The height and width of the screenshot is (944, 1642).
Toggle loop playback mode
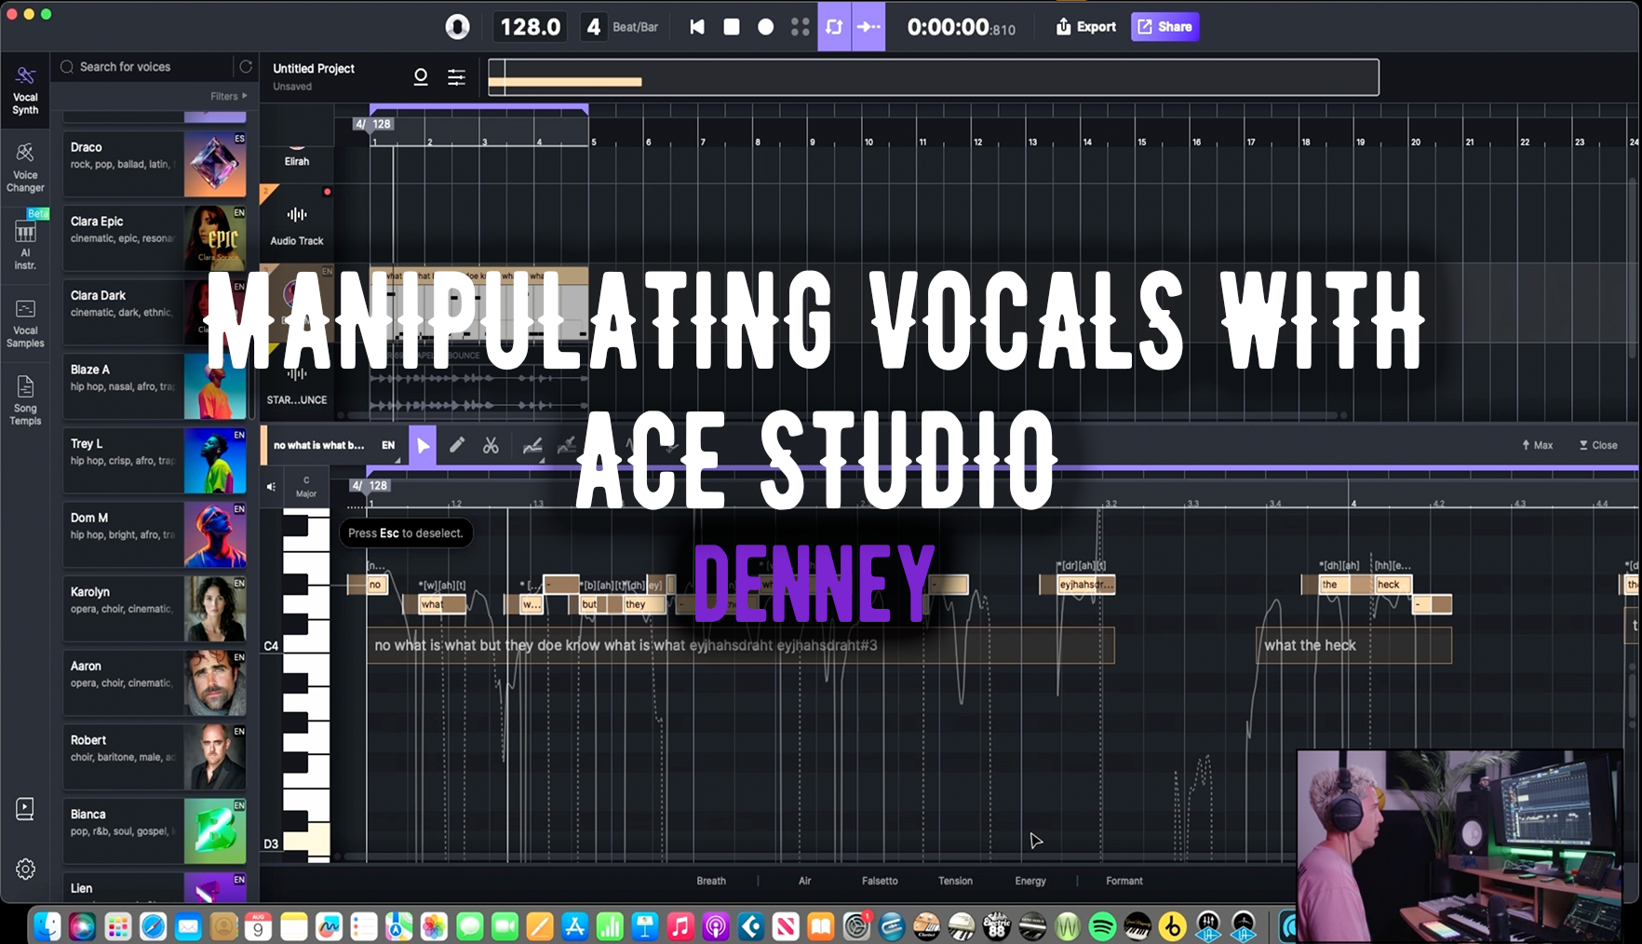click(834, 27)
